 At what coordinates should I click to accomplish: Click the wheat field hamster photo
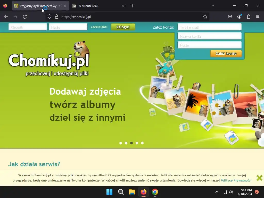[x=175, y=100]
